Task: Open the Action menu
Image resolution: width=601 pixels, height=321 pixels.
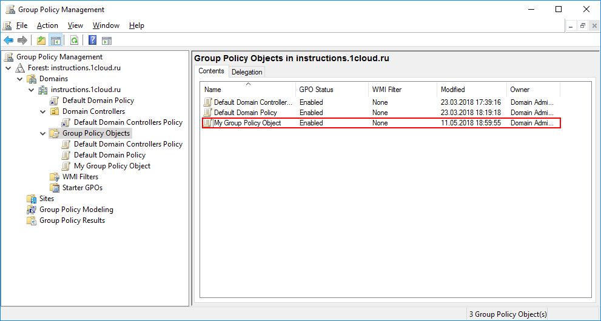Action: click(47, 25)
